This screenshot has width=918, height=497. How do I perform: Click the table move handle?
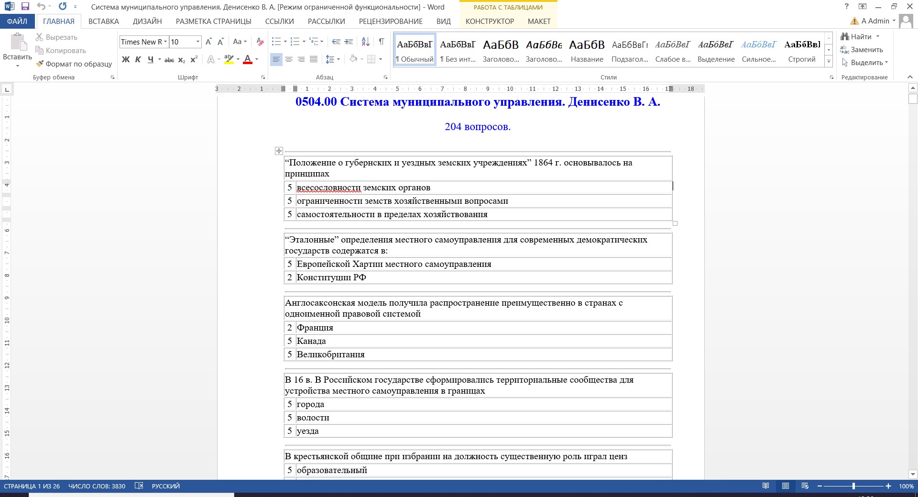coord(279,151)
